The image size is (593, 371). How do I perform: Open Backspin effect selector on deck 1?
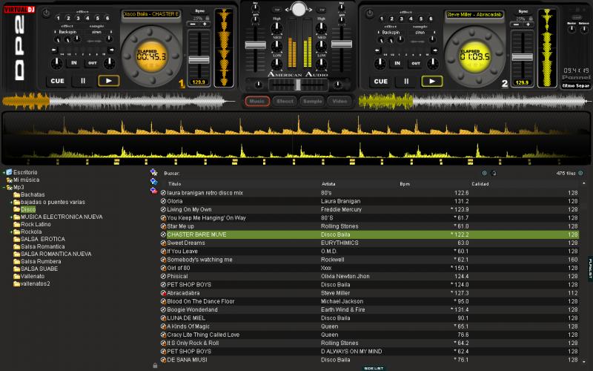point(67,32)
